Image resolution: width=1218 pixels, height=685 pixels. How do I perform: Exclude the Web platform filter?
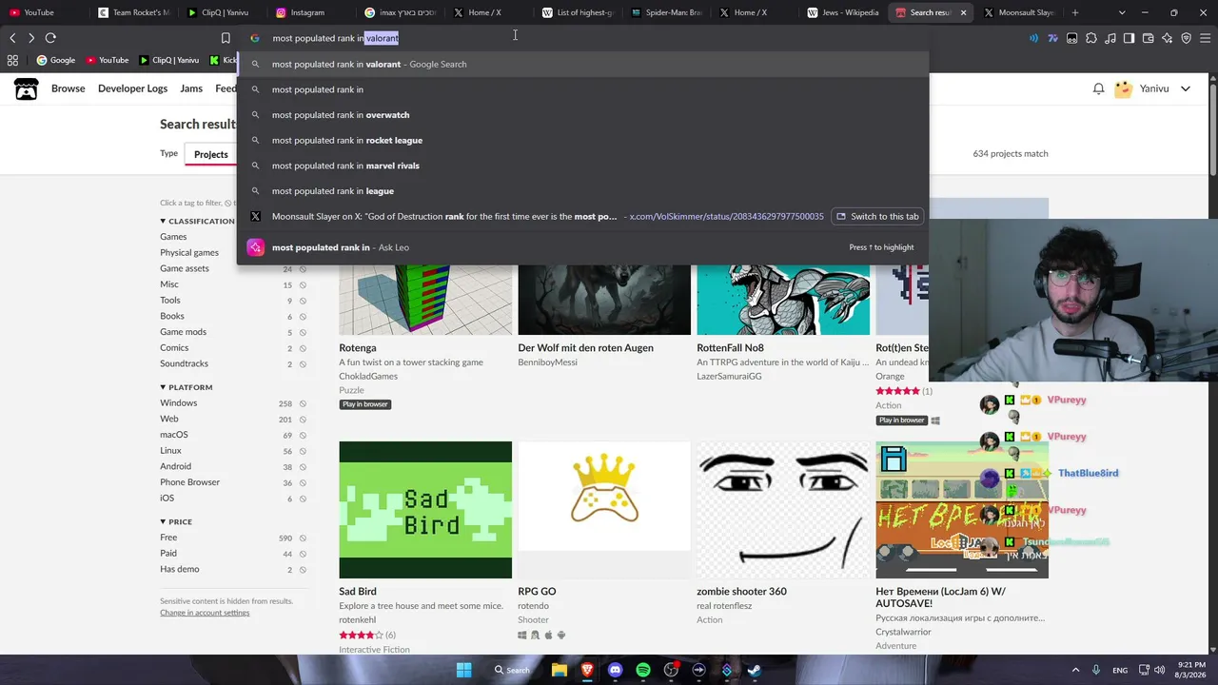pyautogui.click(x=303, y=420)
